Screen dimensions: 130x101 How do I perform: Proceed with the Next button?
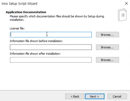[95, 96]
